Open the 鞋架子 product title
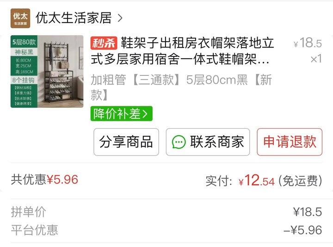The height and width of the screenshot is (247, 333). tap(182, 51)
